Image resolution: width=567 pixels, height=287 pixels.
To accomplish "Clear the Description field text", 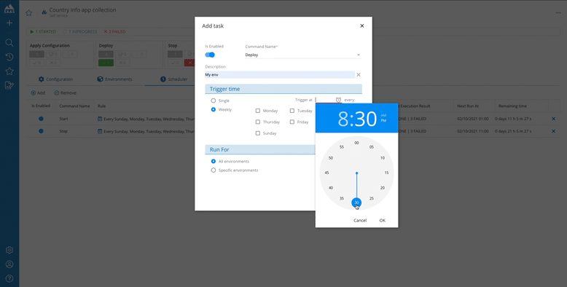I will tap(359, 75).
